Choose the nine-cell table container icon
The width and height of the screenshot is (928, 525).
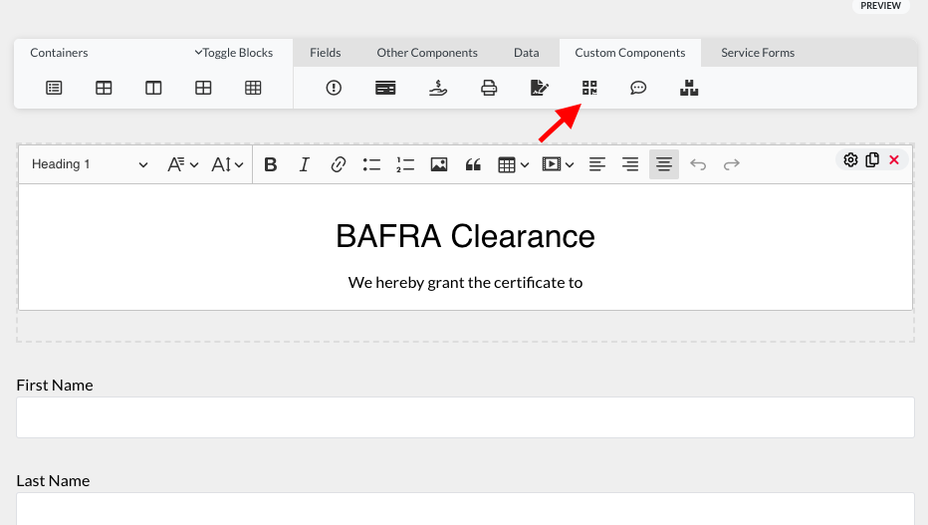253,89
